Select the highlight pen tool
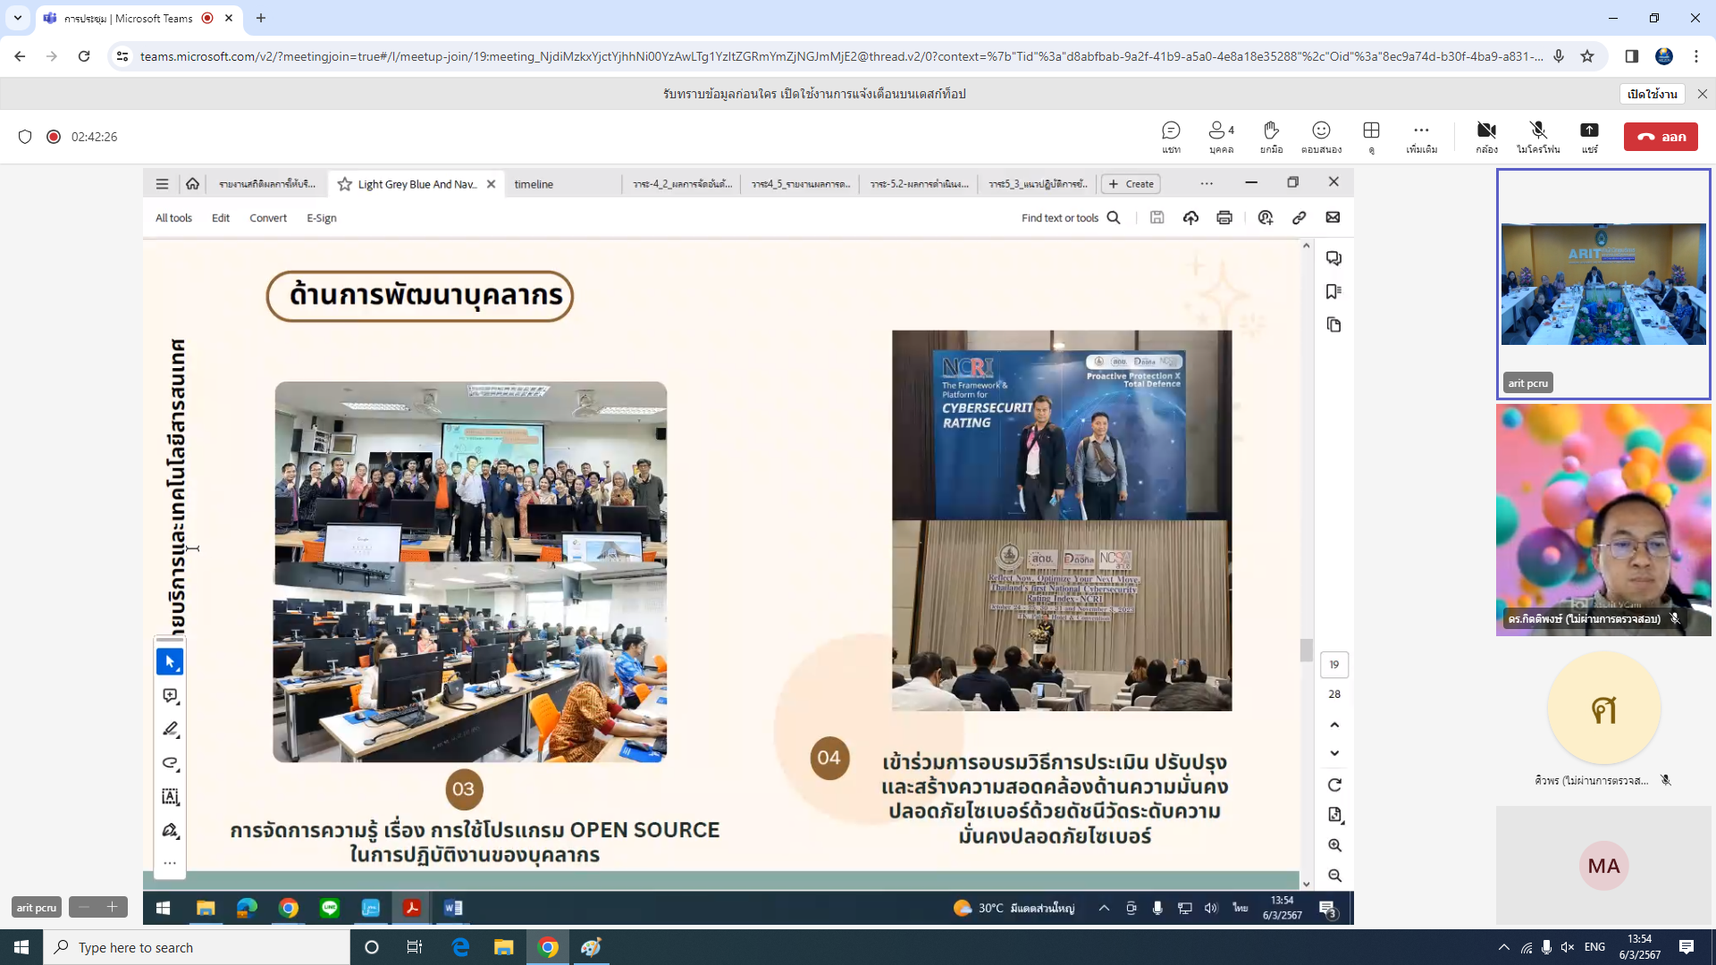 pyautogui.click(x=170, y=729)
